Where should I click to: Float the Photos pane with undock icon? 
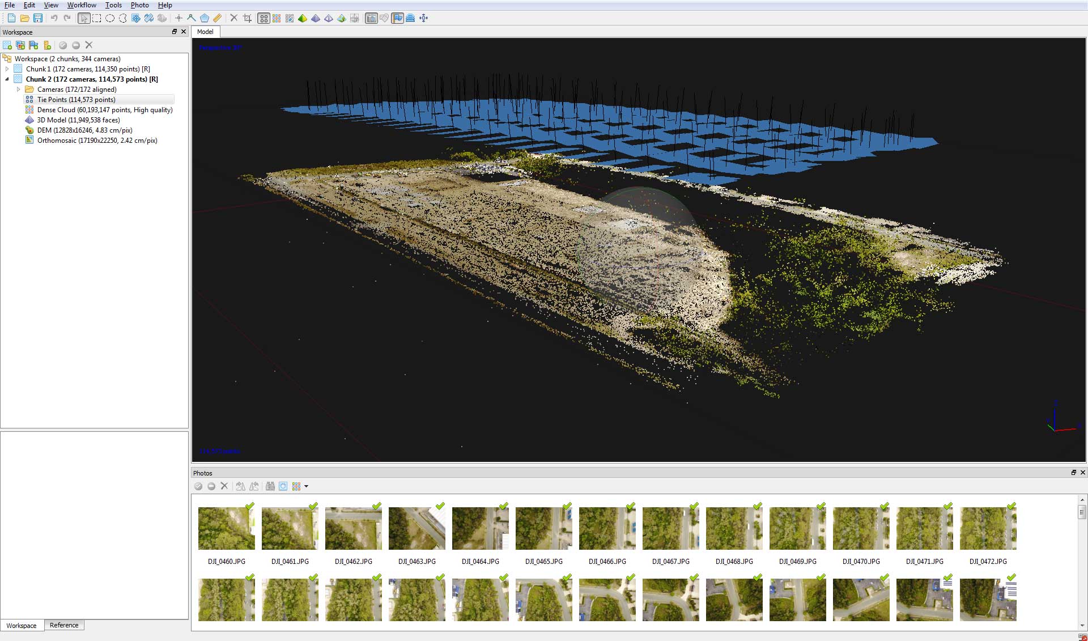click(1073, 473)
